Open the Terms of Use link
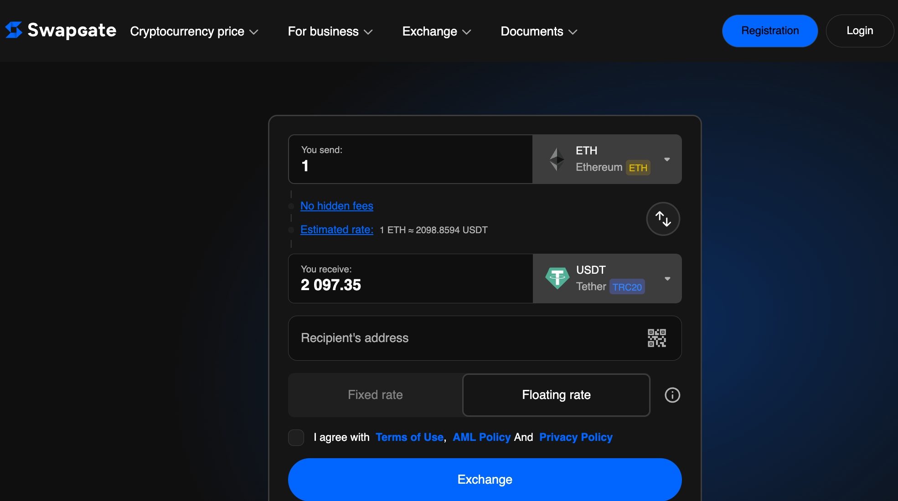Viewport: 898px width, 501px height. coord(409,437)
